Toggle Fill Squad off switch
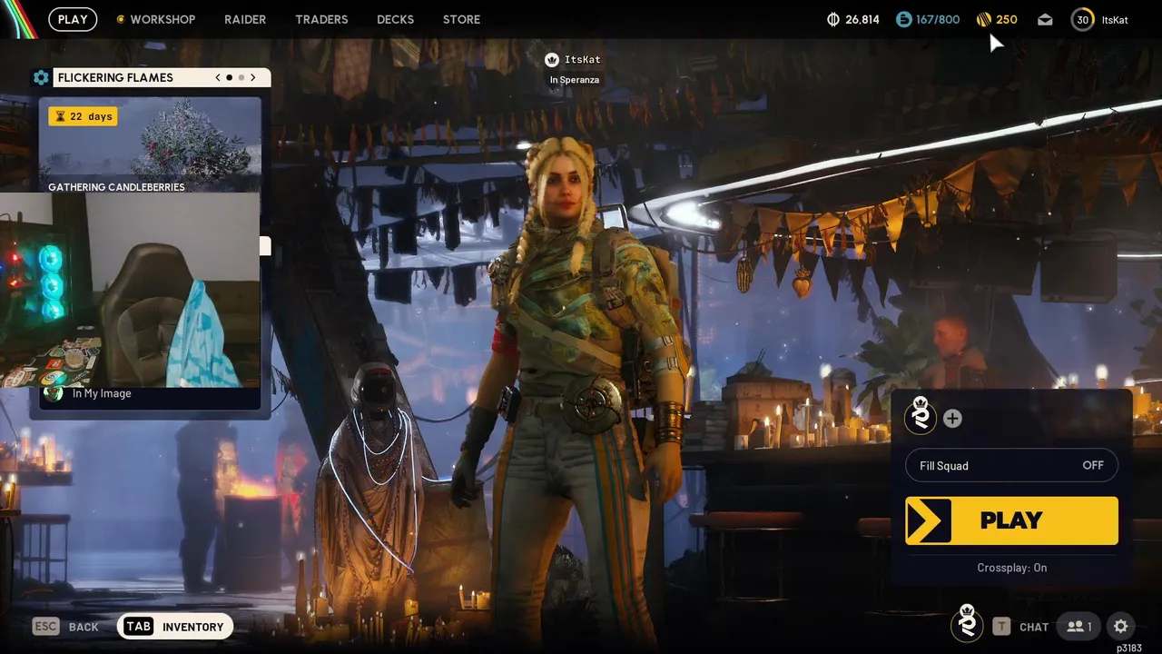The image size is (1162, 654). tap(1011, 466)
